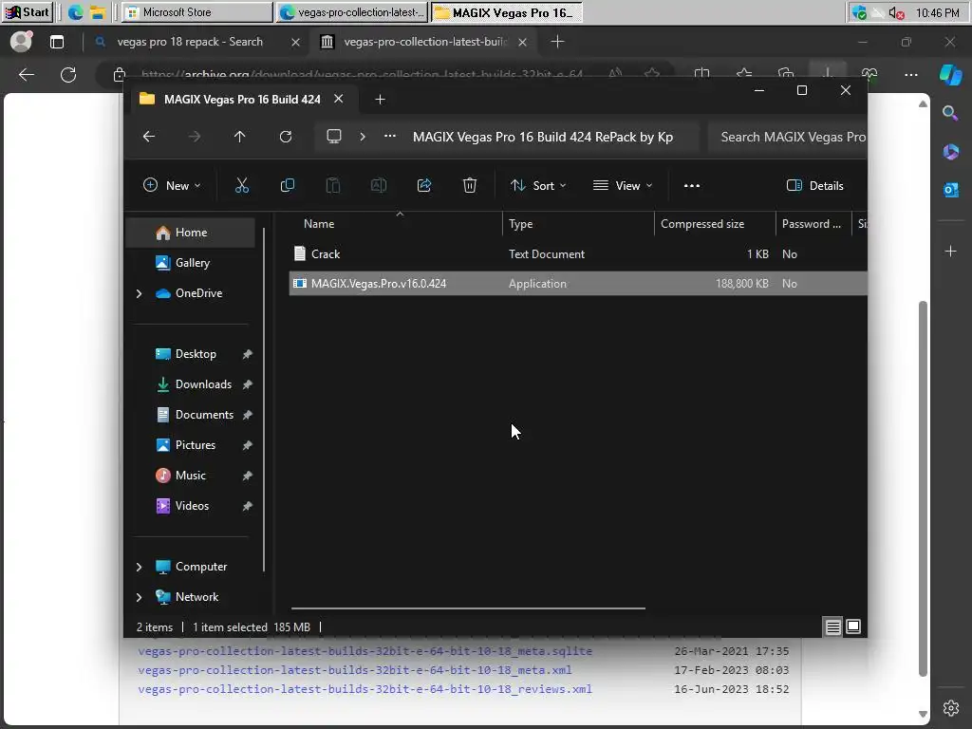Image resolution: width=972 pixels, height=729 pixels.
Task: Click the browser back arrow
Action: [26, 75]
